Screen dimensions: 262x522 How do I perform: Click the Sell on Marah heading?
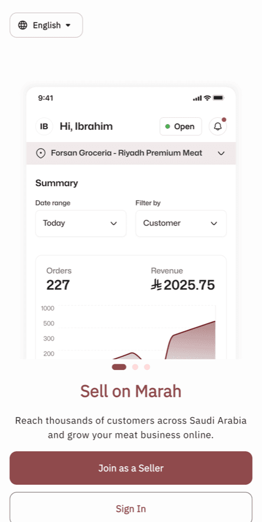pos(131,391)
